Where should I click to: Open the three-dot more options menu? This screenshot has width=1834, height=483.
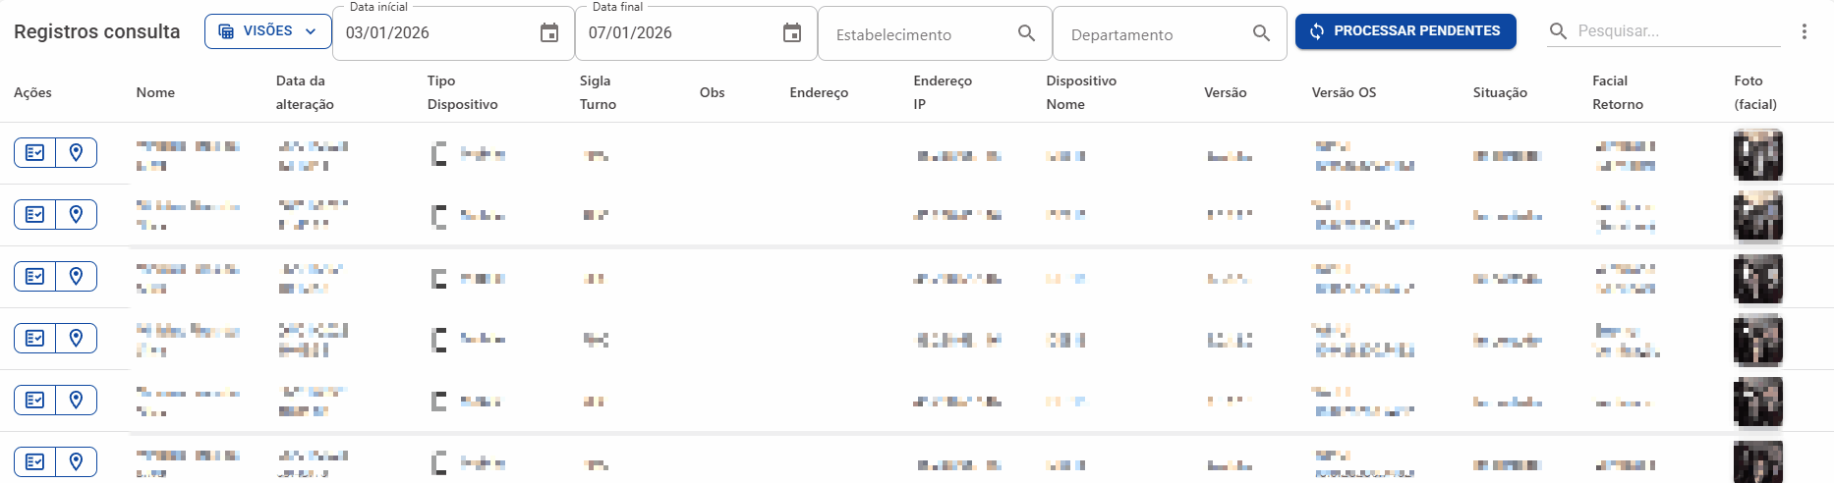tap(1805, 31)
